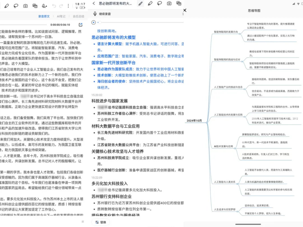Image resolution: width=303 pixels, height=227 pixels.
Task: Tap the split-window icon in left panel toolbar
Action: [x=35, y=6]
